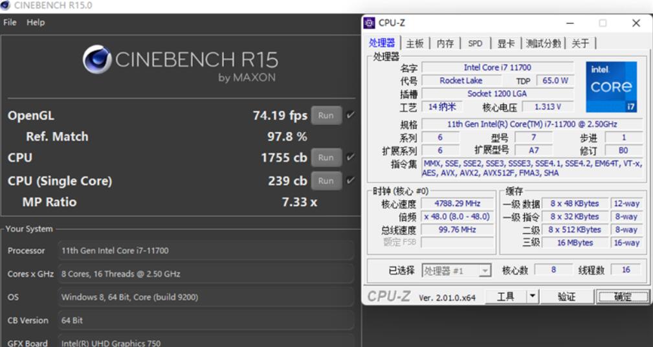Screen dimensions: 653x347
Task: Open the 处理器 #1 selection dropdown
Action: point(456,271)
